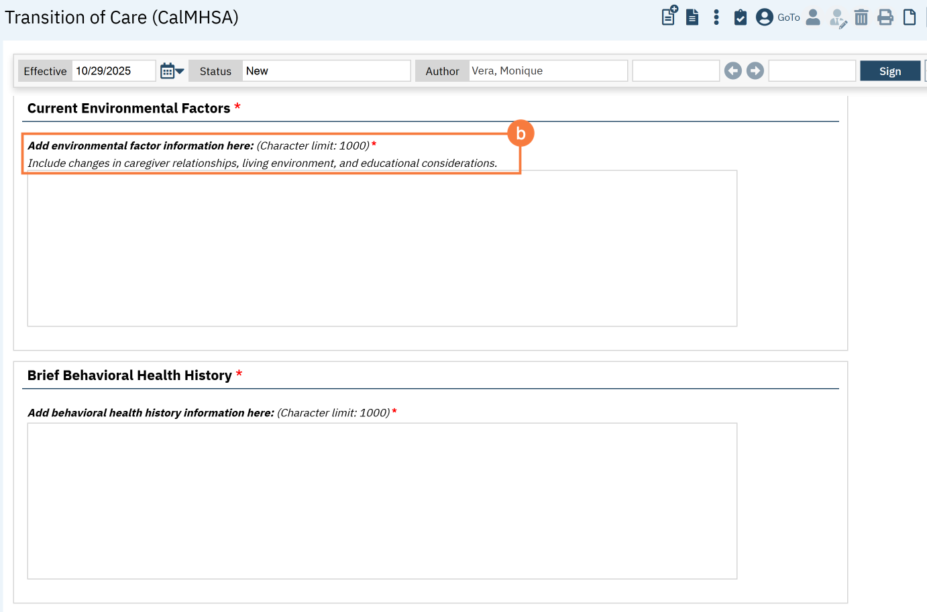Viewport: 927px width, 612px height.
Task: Delete document using trash can icon
Action: click(861, 17)
